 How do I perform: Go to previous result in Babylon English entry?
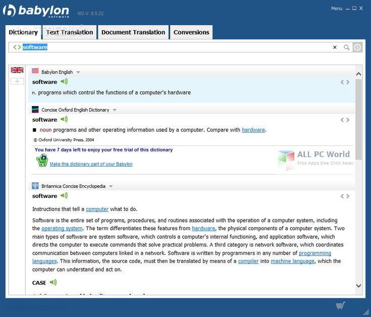pyautogui.click(x=342, y=82)
